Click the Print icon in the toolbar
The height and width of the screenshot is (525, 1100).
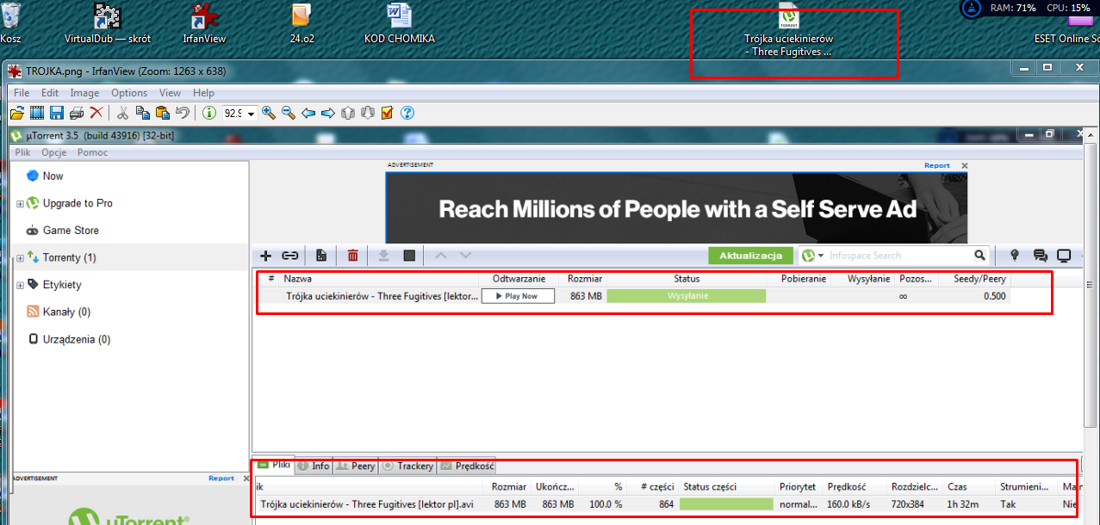(77, 113)
